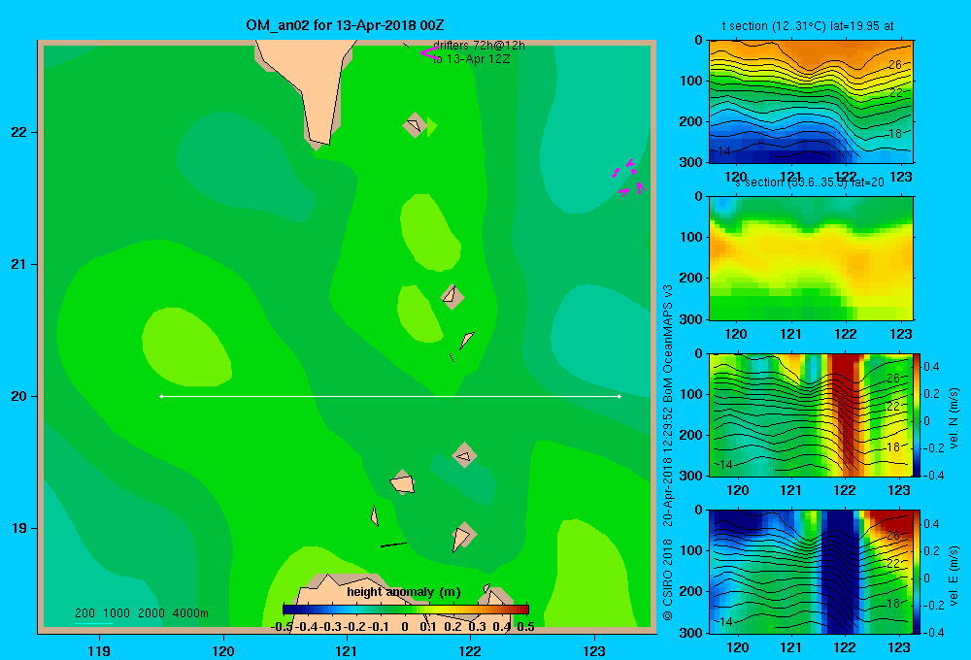Select the vel. N velocity color bar

[x=917, y=414]
